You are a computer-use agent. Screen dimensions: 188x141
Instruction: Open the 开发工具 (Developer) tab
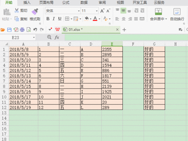click(140, 3)
